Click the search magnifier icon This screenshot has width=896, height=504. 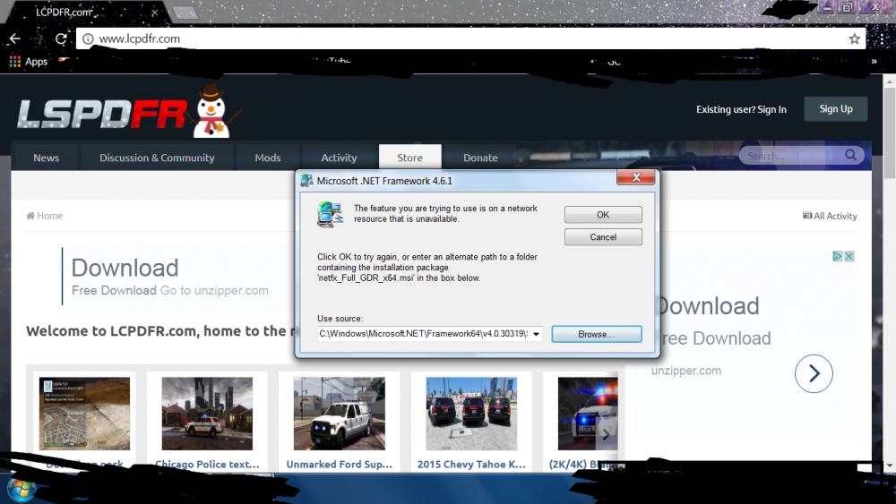pos(851,155)
